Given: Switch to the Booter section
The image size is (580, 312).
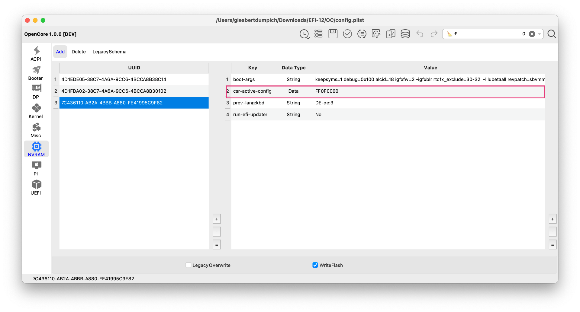Looking at the screenshot, I should pyautogui.click(x=36, y=73).
